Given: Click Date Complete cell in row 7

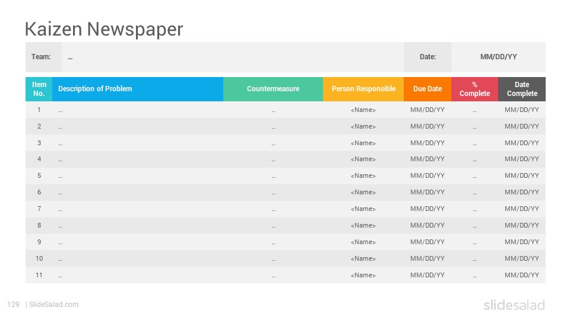Looking at the screenshot, I should pos(522,209).
